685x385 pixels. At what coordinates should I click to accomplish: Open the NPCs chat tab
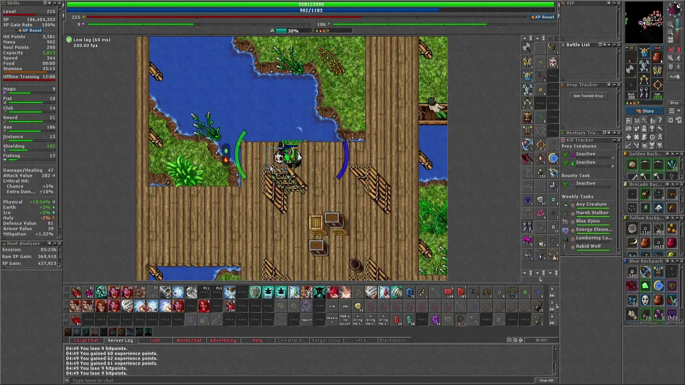pos(360,340)
